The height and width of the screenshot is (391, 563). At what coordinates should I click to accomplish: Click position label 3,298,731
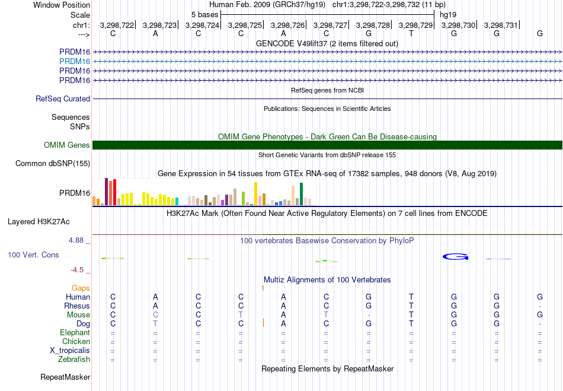[x=501, y=25]
